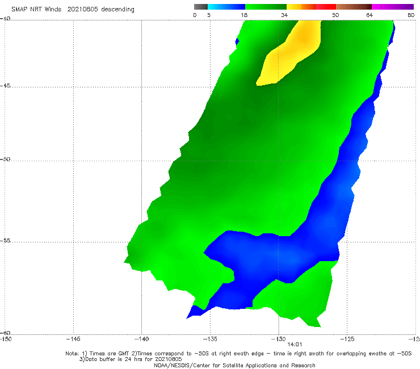420x369 pixels.
Task: Click the longitude label '-150'
Action: [6, 339]
